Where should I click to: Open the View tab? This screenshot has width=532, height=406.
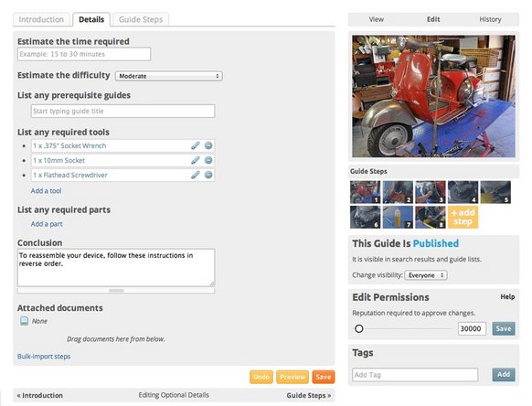(x=377, y=19)
